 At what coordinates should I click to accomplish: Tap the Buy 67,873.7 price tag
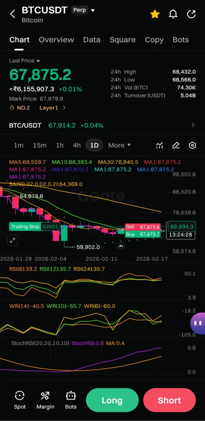142,234
